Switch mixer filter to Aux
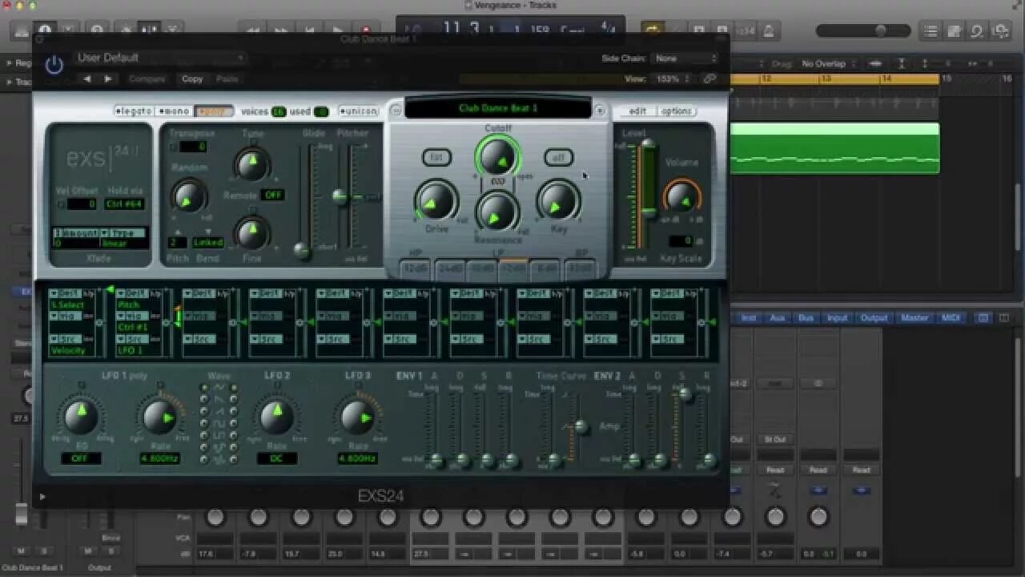This screenshot has width=1025, height=577. click(778, 318)
